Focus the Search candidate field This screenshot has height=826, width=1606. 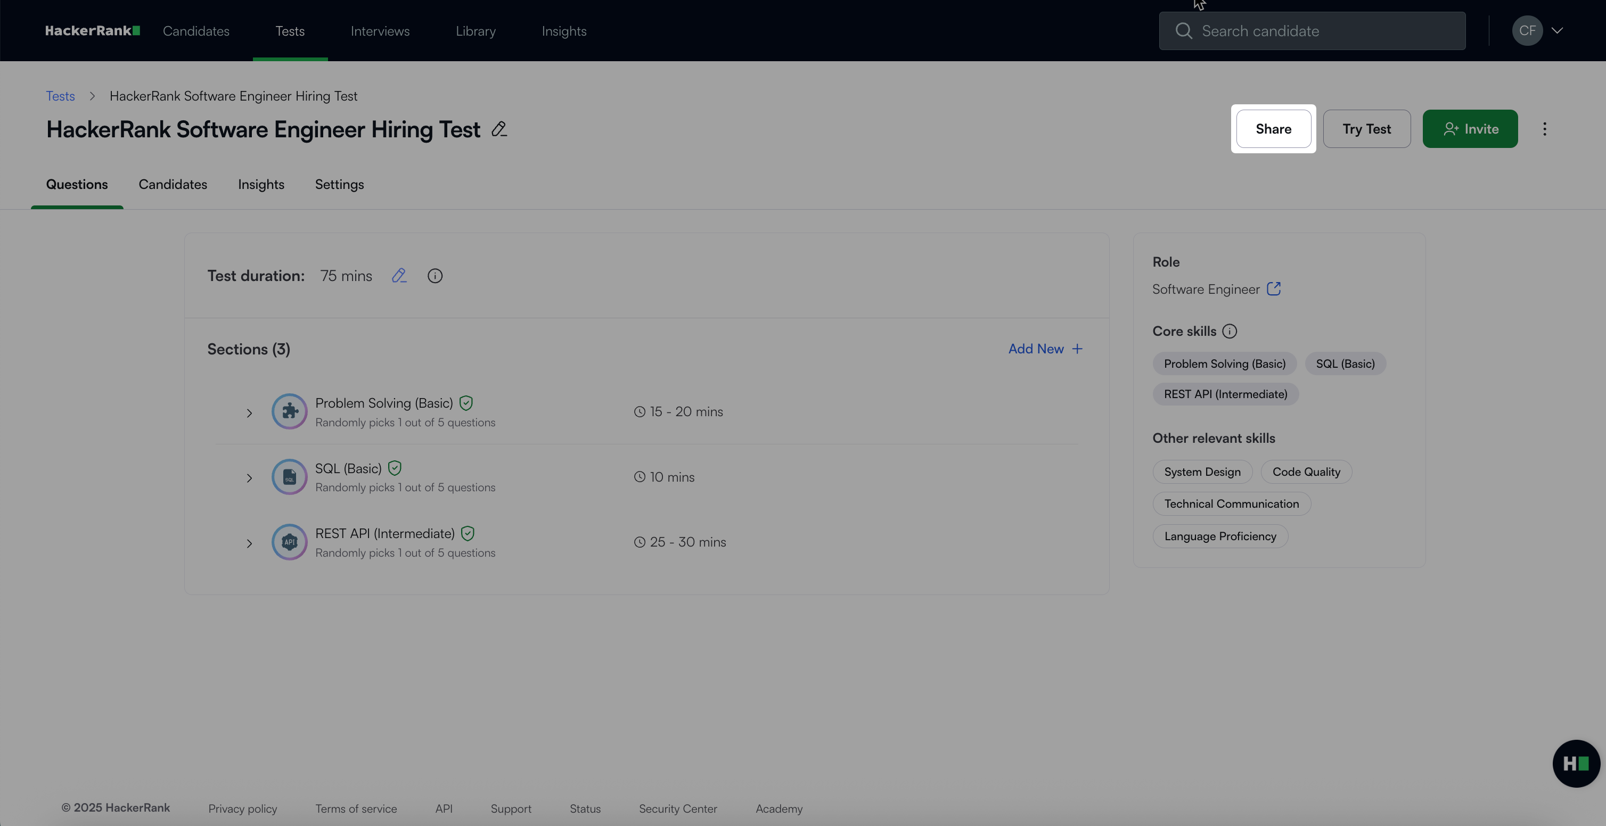[1322, 31]
